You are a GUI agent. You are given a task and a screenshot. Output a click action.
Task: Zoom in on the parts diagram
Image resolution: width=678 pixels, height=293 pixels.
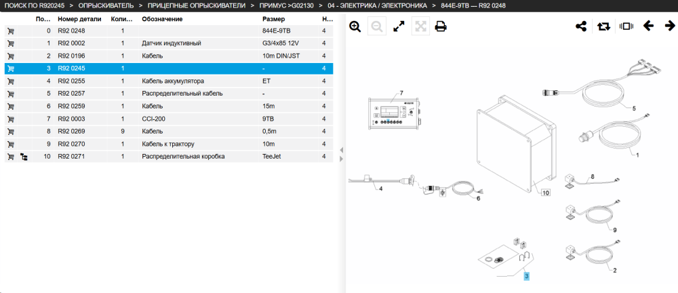coord(355,26)
